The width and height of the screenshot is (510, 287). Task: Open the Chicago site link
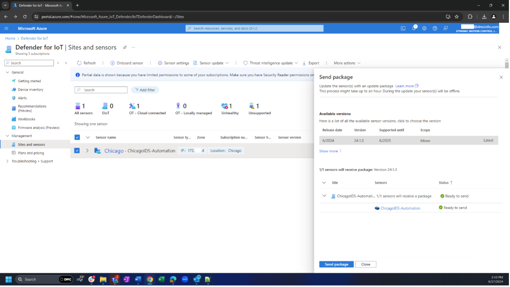114,151
